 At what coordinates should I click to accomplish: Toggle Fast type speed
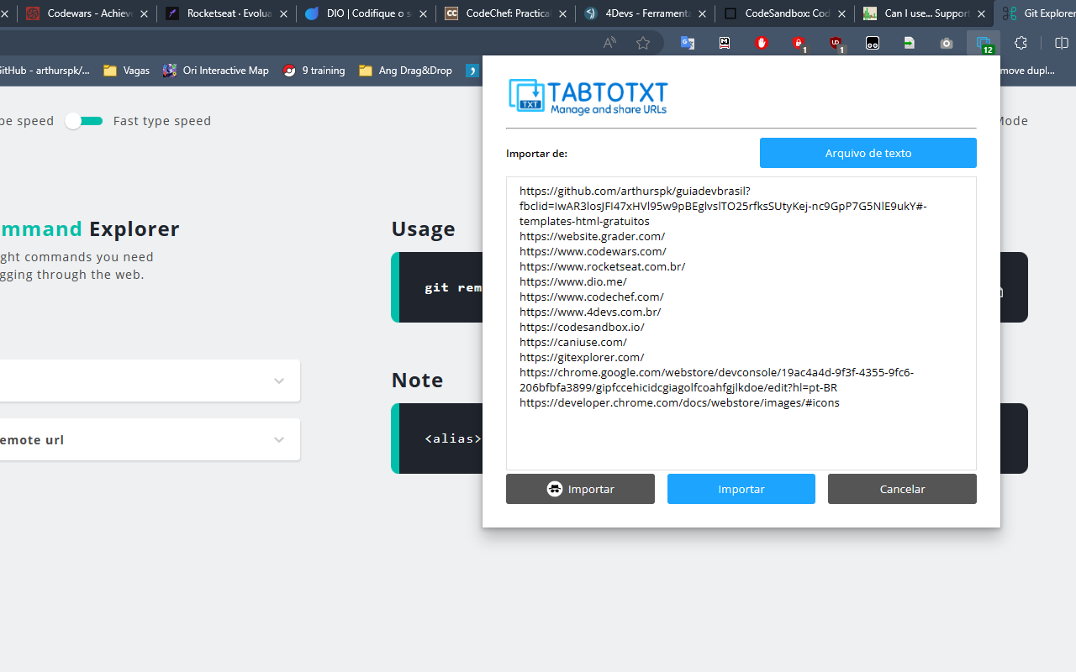tap(83, 121)
